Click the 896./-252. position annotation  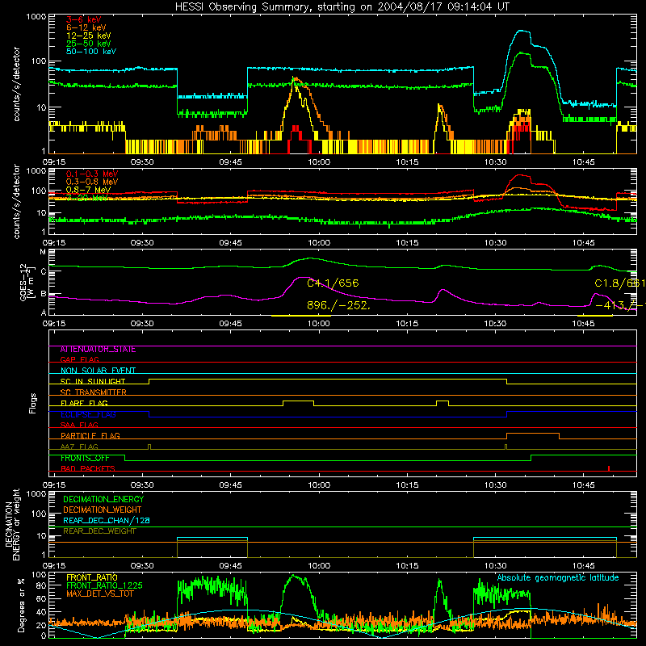click(338, 305)
